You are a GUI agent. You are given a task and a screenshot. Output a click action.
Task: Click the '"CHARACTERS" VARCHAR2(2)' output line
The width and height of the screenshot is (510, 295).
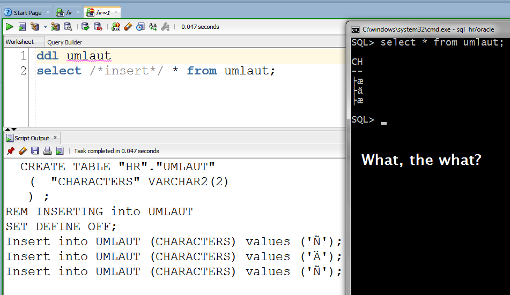tap(140, 181)
